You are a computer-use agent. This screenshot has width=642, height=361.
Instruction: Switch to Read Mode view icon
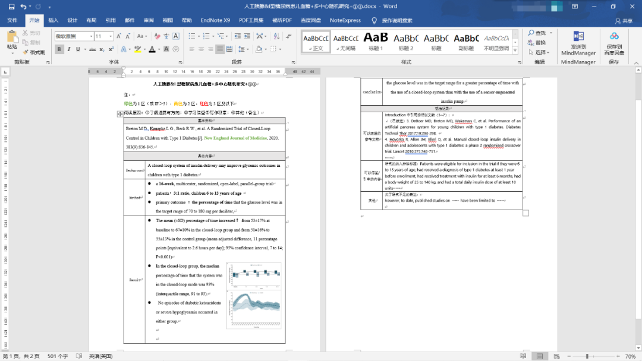coord(523,356)
